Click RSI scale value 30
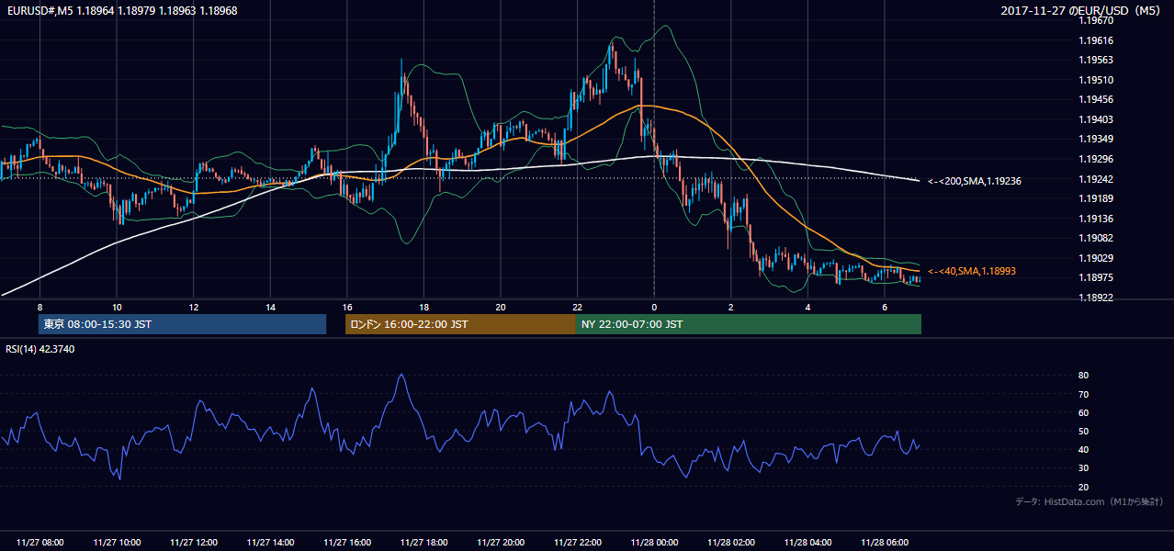The height and width of the screenshot is (551, 1174). click(x=1084, y=468)
